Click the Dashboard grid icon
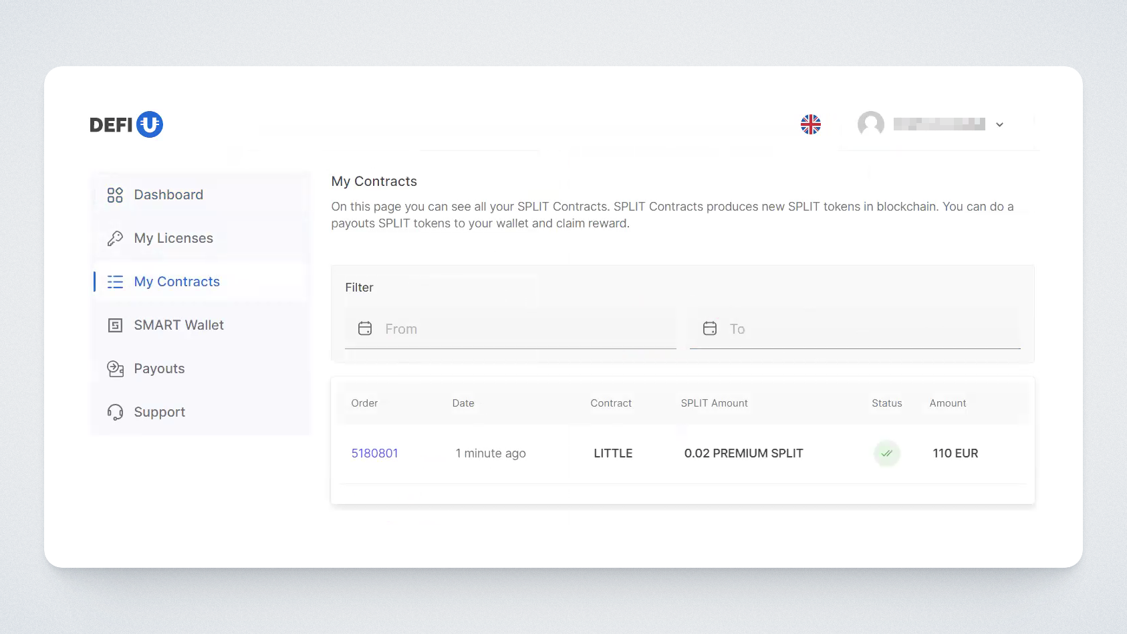This screenshot has width=1127, height=634. [115, 195]
